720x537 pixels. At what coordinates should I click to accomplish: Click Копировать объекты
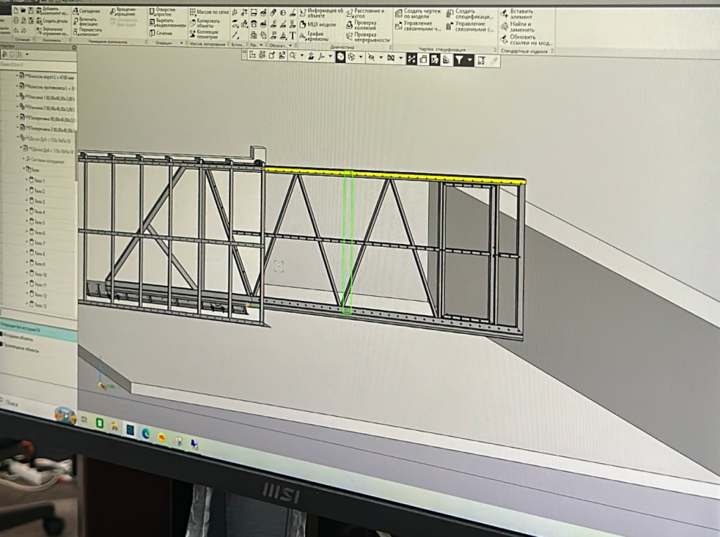point(205,23)
